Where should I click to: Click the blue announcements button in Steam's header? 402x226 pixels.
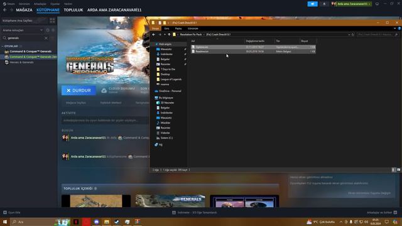pos(313,4)
